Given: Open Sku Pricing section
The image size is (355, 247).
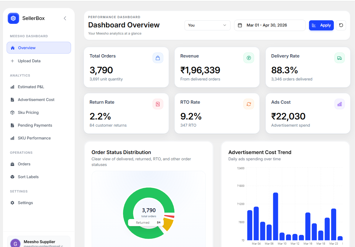Looking at the screenshot, I should (x=39, y=112).
